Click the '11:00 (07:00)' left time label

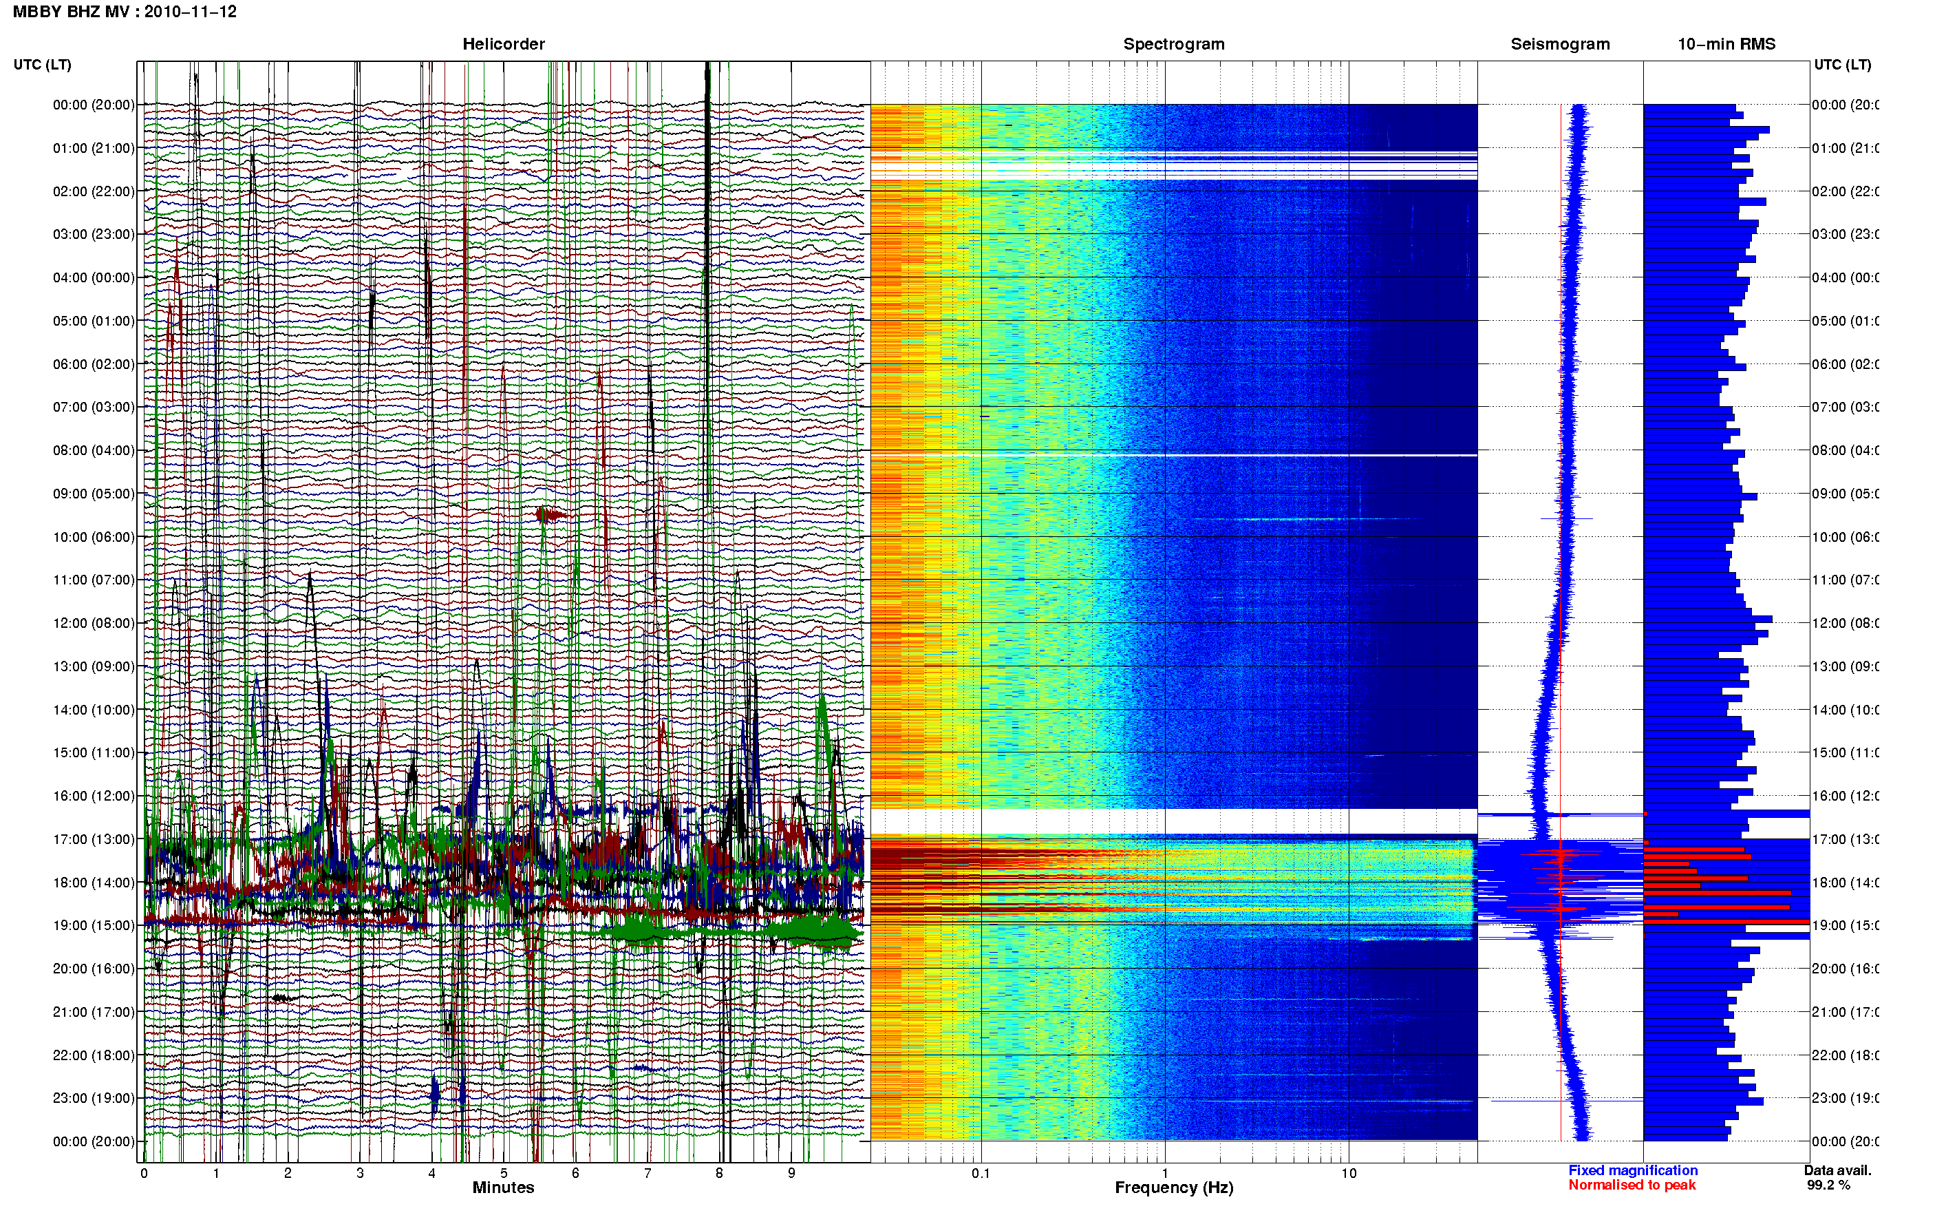tap(94, 580)
